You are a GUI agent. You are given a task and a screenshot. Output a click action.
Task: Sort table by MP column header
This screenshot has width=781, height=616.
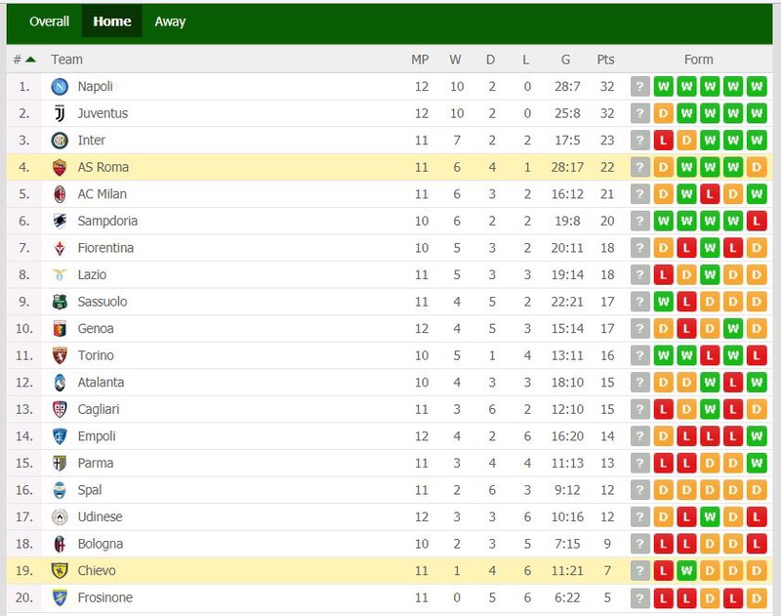tap(420, 60)
